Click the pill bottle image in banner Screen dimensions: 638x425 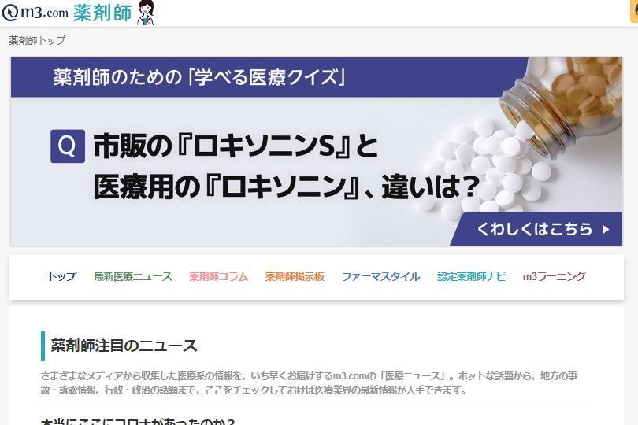point(562,107)
